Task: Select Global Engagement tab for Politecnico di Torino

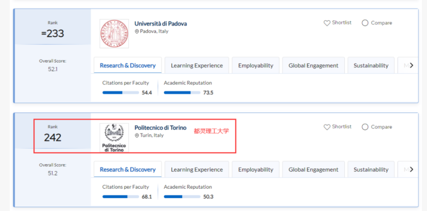Action: [x=313, y=170]
